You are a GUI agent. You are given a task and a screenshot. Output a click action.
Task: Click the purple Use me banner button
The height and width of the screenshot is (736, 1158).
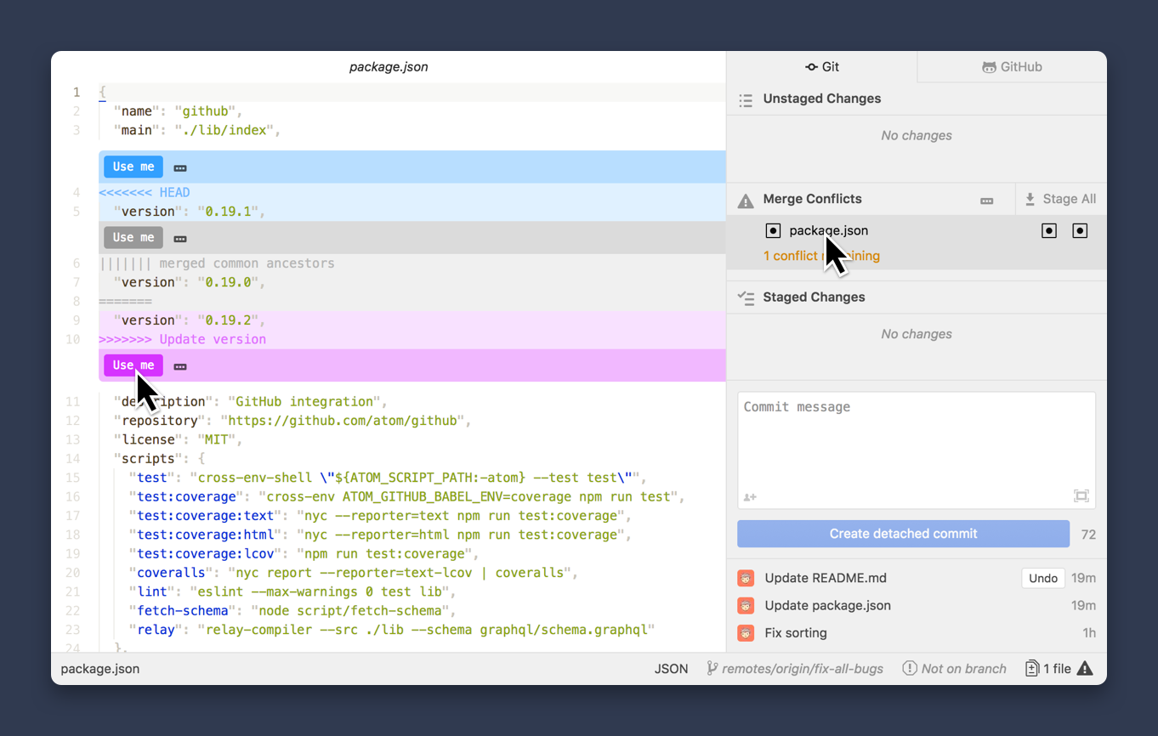[133, 365]
